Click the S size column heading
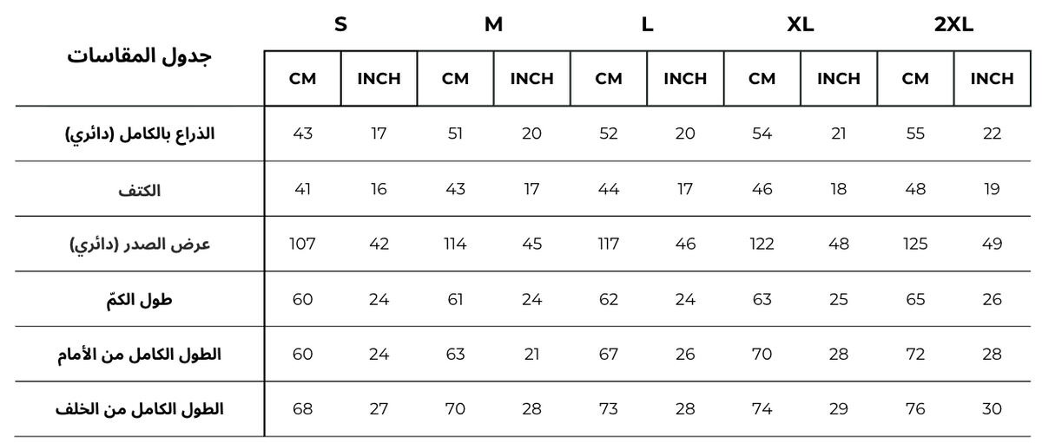Viewport: 1042px width, 443px height. [340, 25]
